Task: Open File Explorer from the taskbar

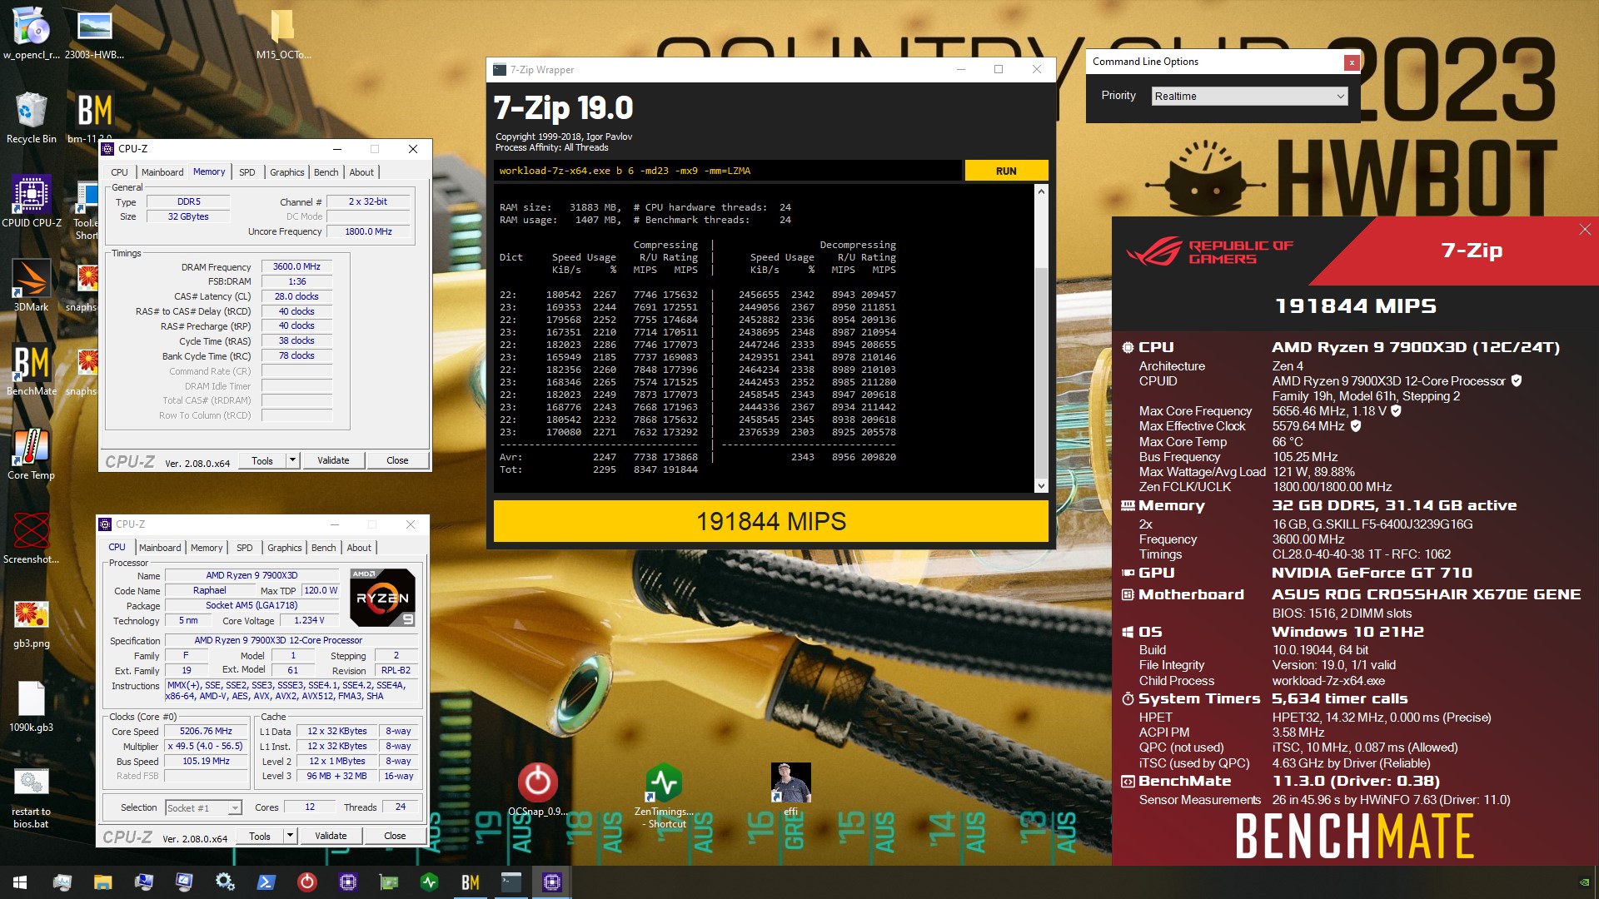Action: [102, 882]
